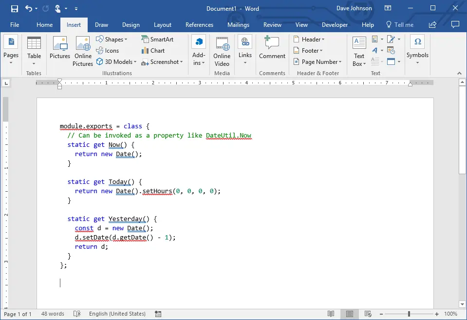This screenshot has width=467, height=320.
Task: Click the 48 words count
Action: pos(53,314)
